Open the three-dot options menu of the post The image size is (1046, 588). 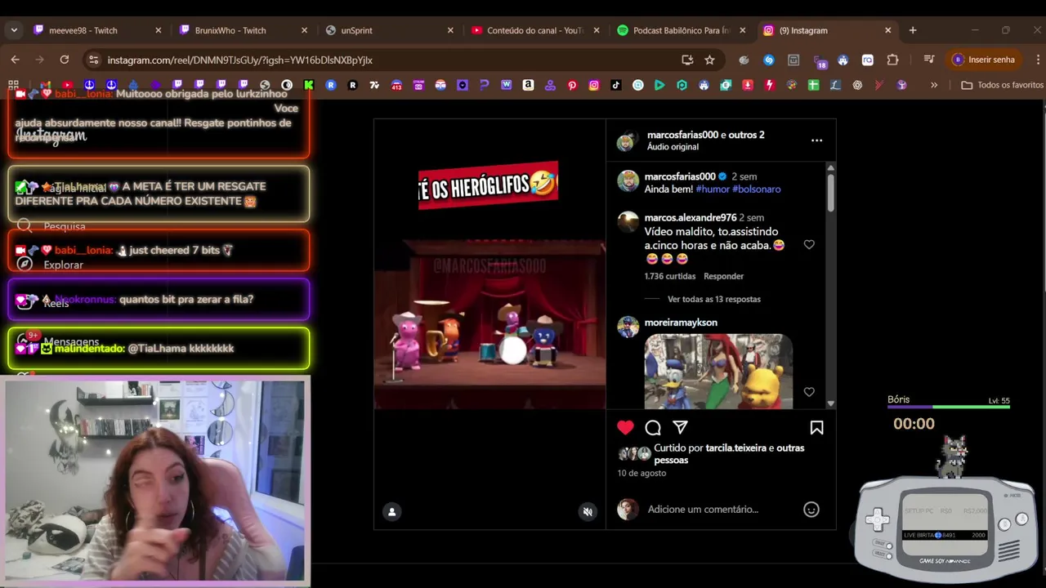click(816, 140)
